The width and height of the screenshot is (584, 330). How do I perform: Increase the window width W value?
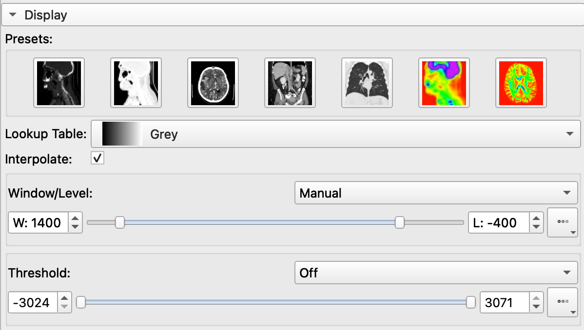(75, 219)
